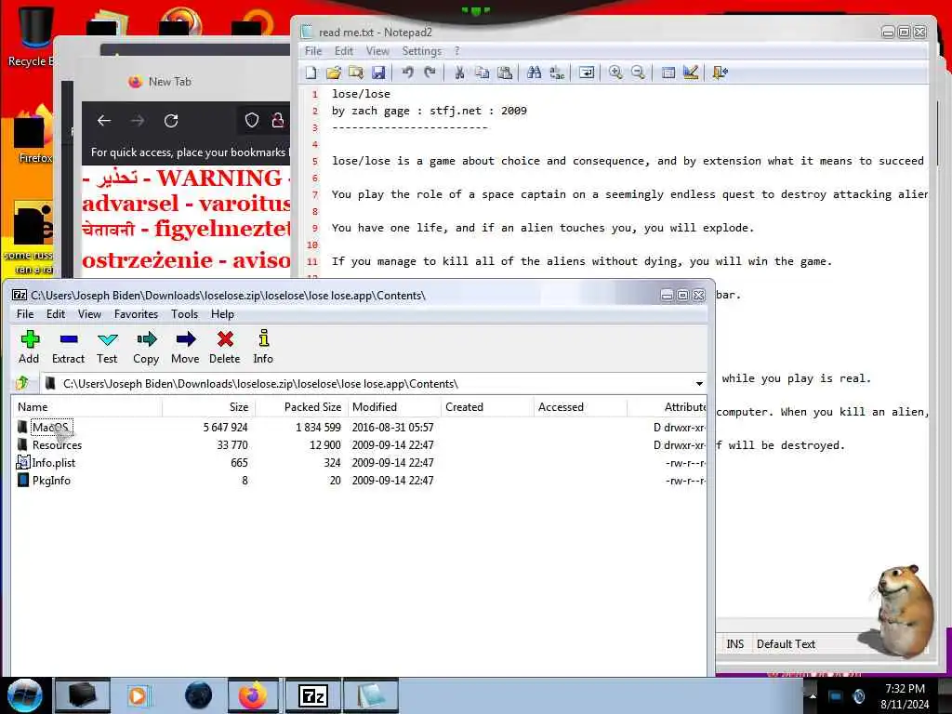Zoom out on Notepad2 text
The height and width of the screenshot is (714, 952).
tap(638, 73)
